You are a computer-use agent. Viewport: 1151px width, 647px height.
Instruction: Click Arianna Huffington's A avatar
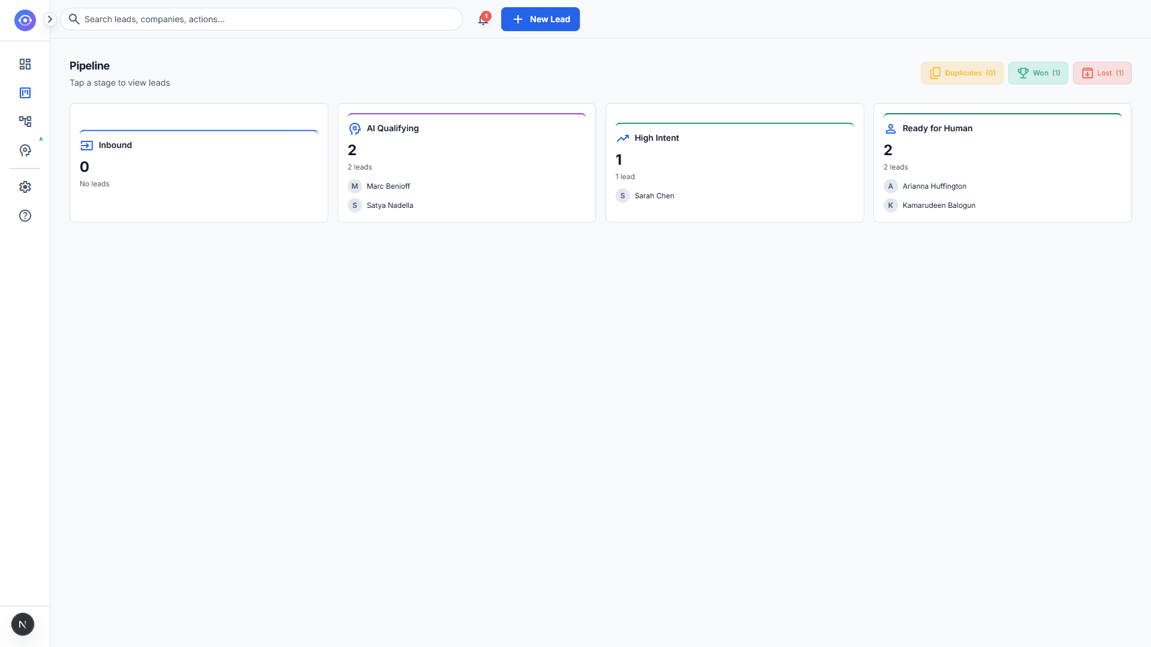pyautogui.click(x=890, y=186)
